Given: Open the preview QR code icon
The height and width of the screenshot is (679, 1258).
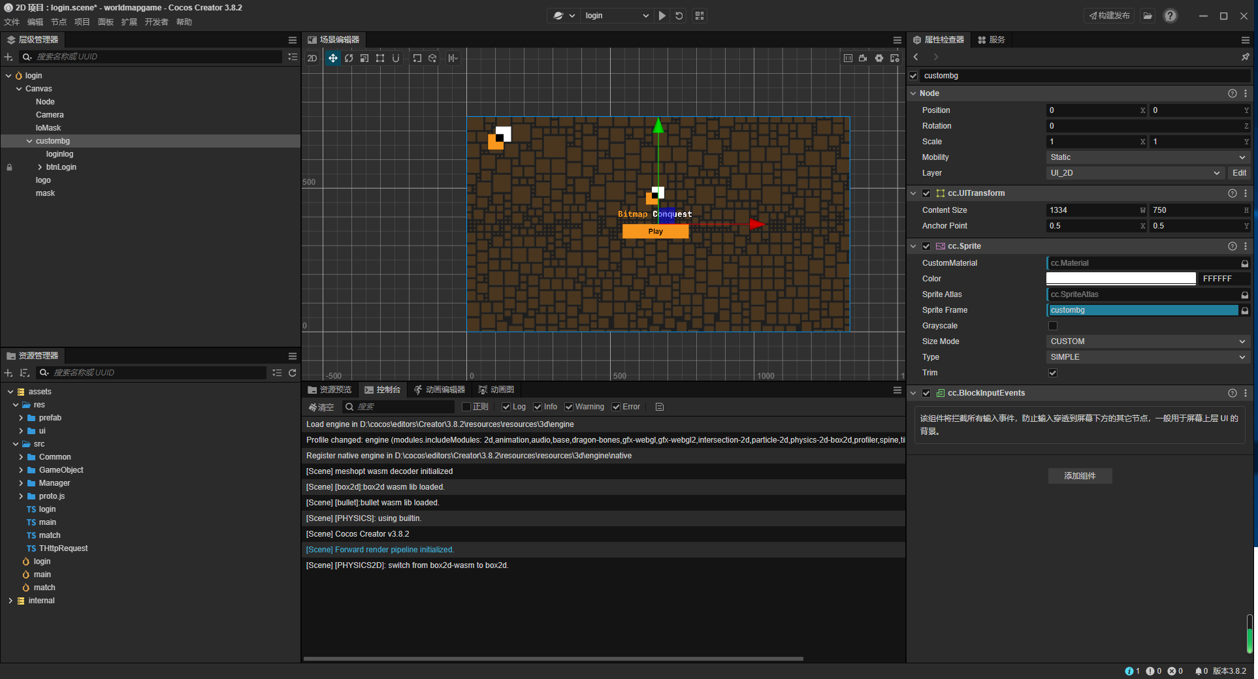Looking at the screenshot, I should [700, 16].
